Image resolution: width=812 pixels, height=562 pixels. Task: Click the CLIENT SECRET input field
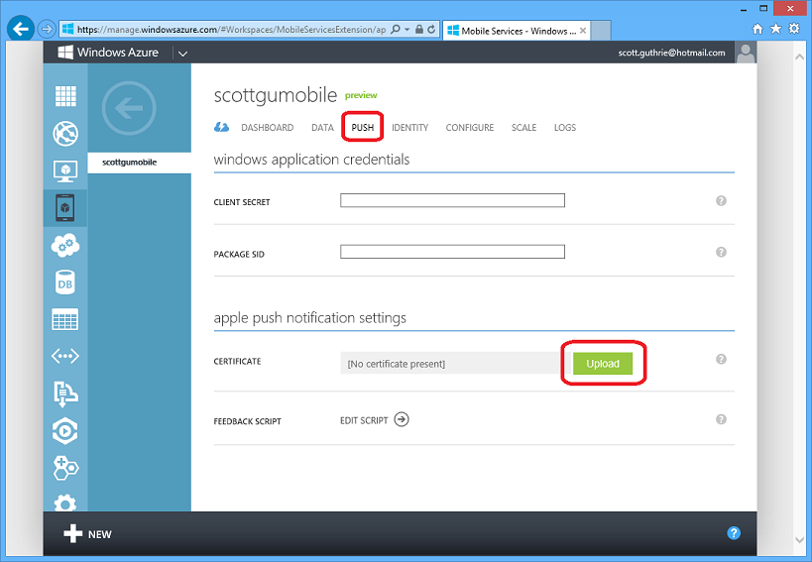coord(453,200)
